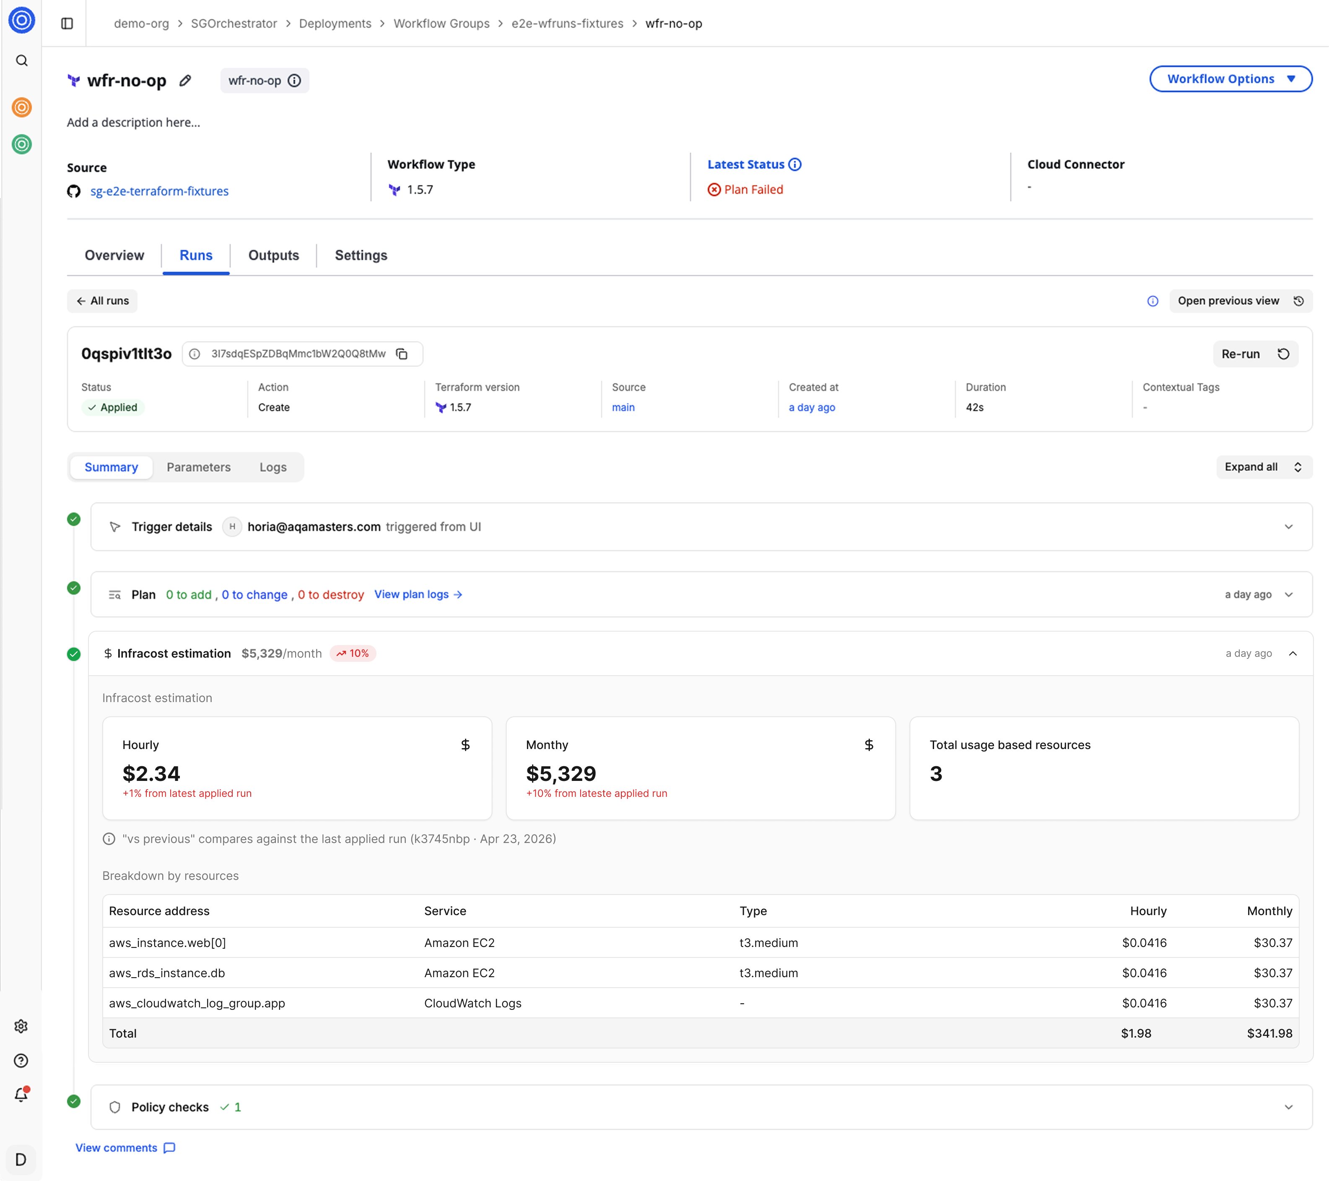Go to the Settings tab
Viewport: 1329px width, 1181px height.
[x=361, y=255]
